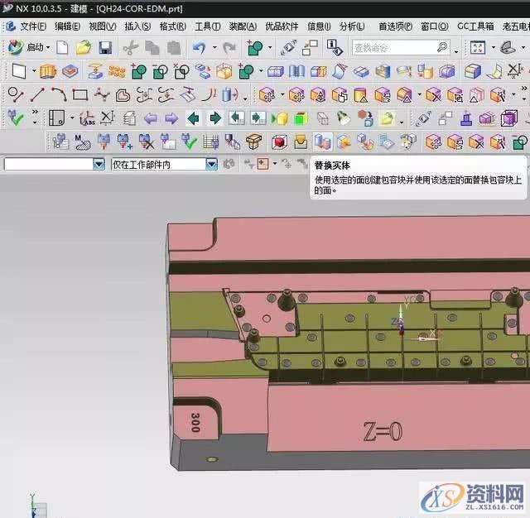Select the Rectangle tool
Screen dimensions: 530x518
pyautogui.click(x=80, y=95)
